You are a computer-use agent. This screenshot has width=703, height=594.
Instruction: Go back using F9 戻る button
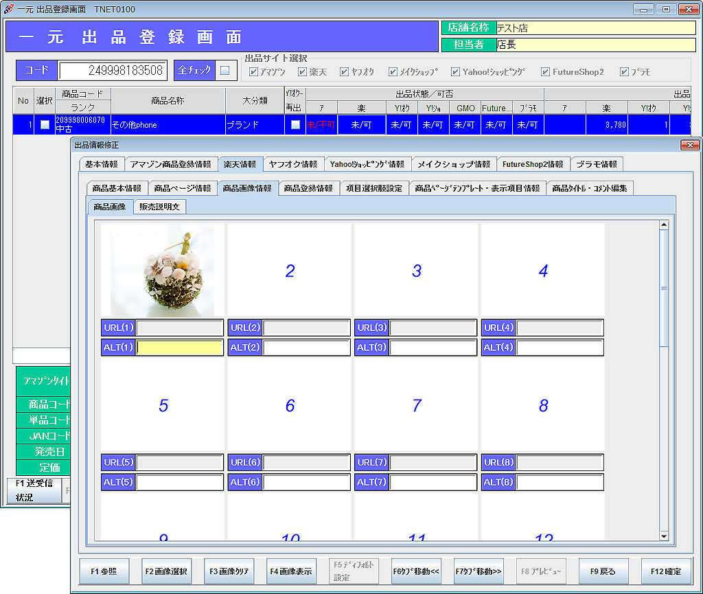pyautogui.click(x=603, y=571)
